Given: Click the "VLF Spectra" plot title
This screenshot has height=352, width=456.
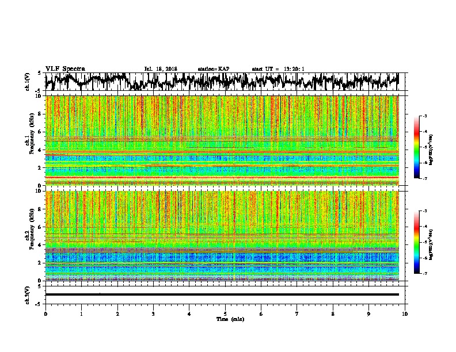Looking at the screenshot, I should pos(66,69).
